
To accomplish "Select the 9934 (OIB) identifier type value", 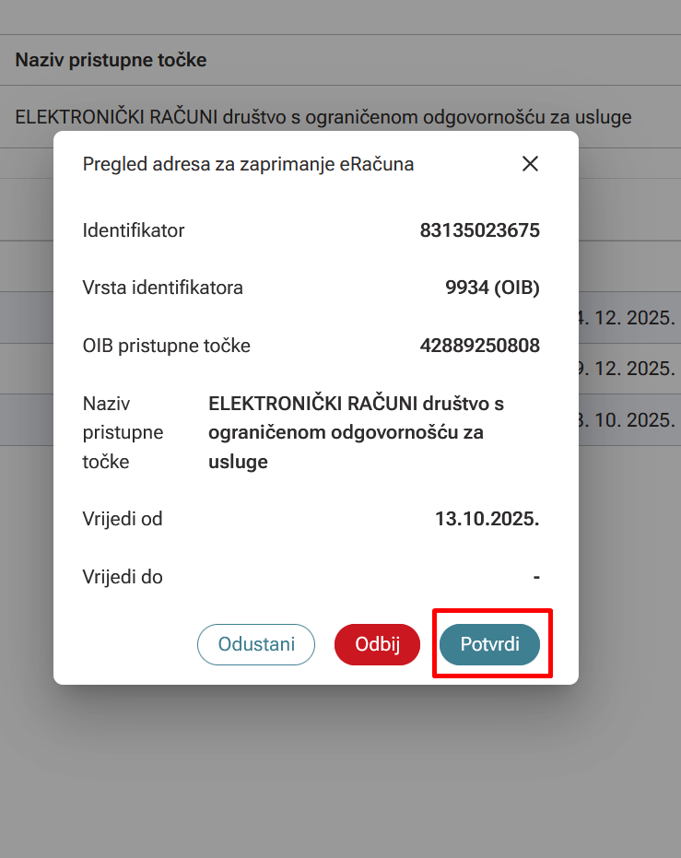I will tap(492, 288).
